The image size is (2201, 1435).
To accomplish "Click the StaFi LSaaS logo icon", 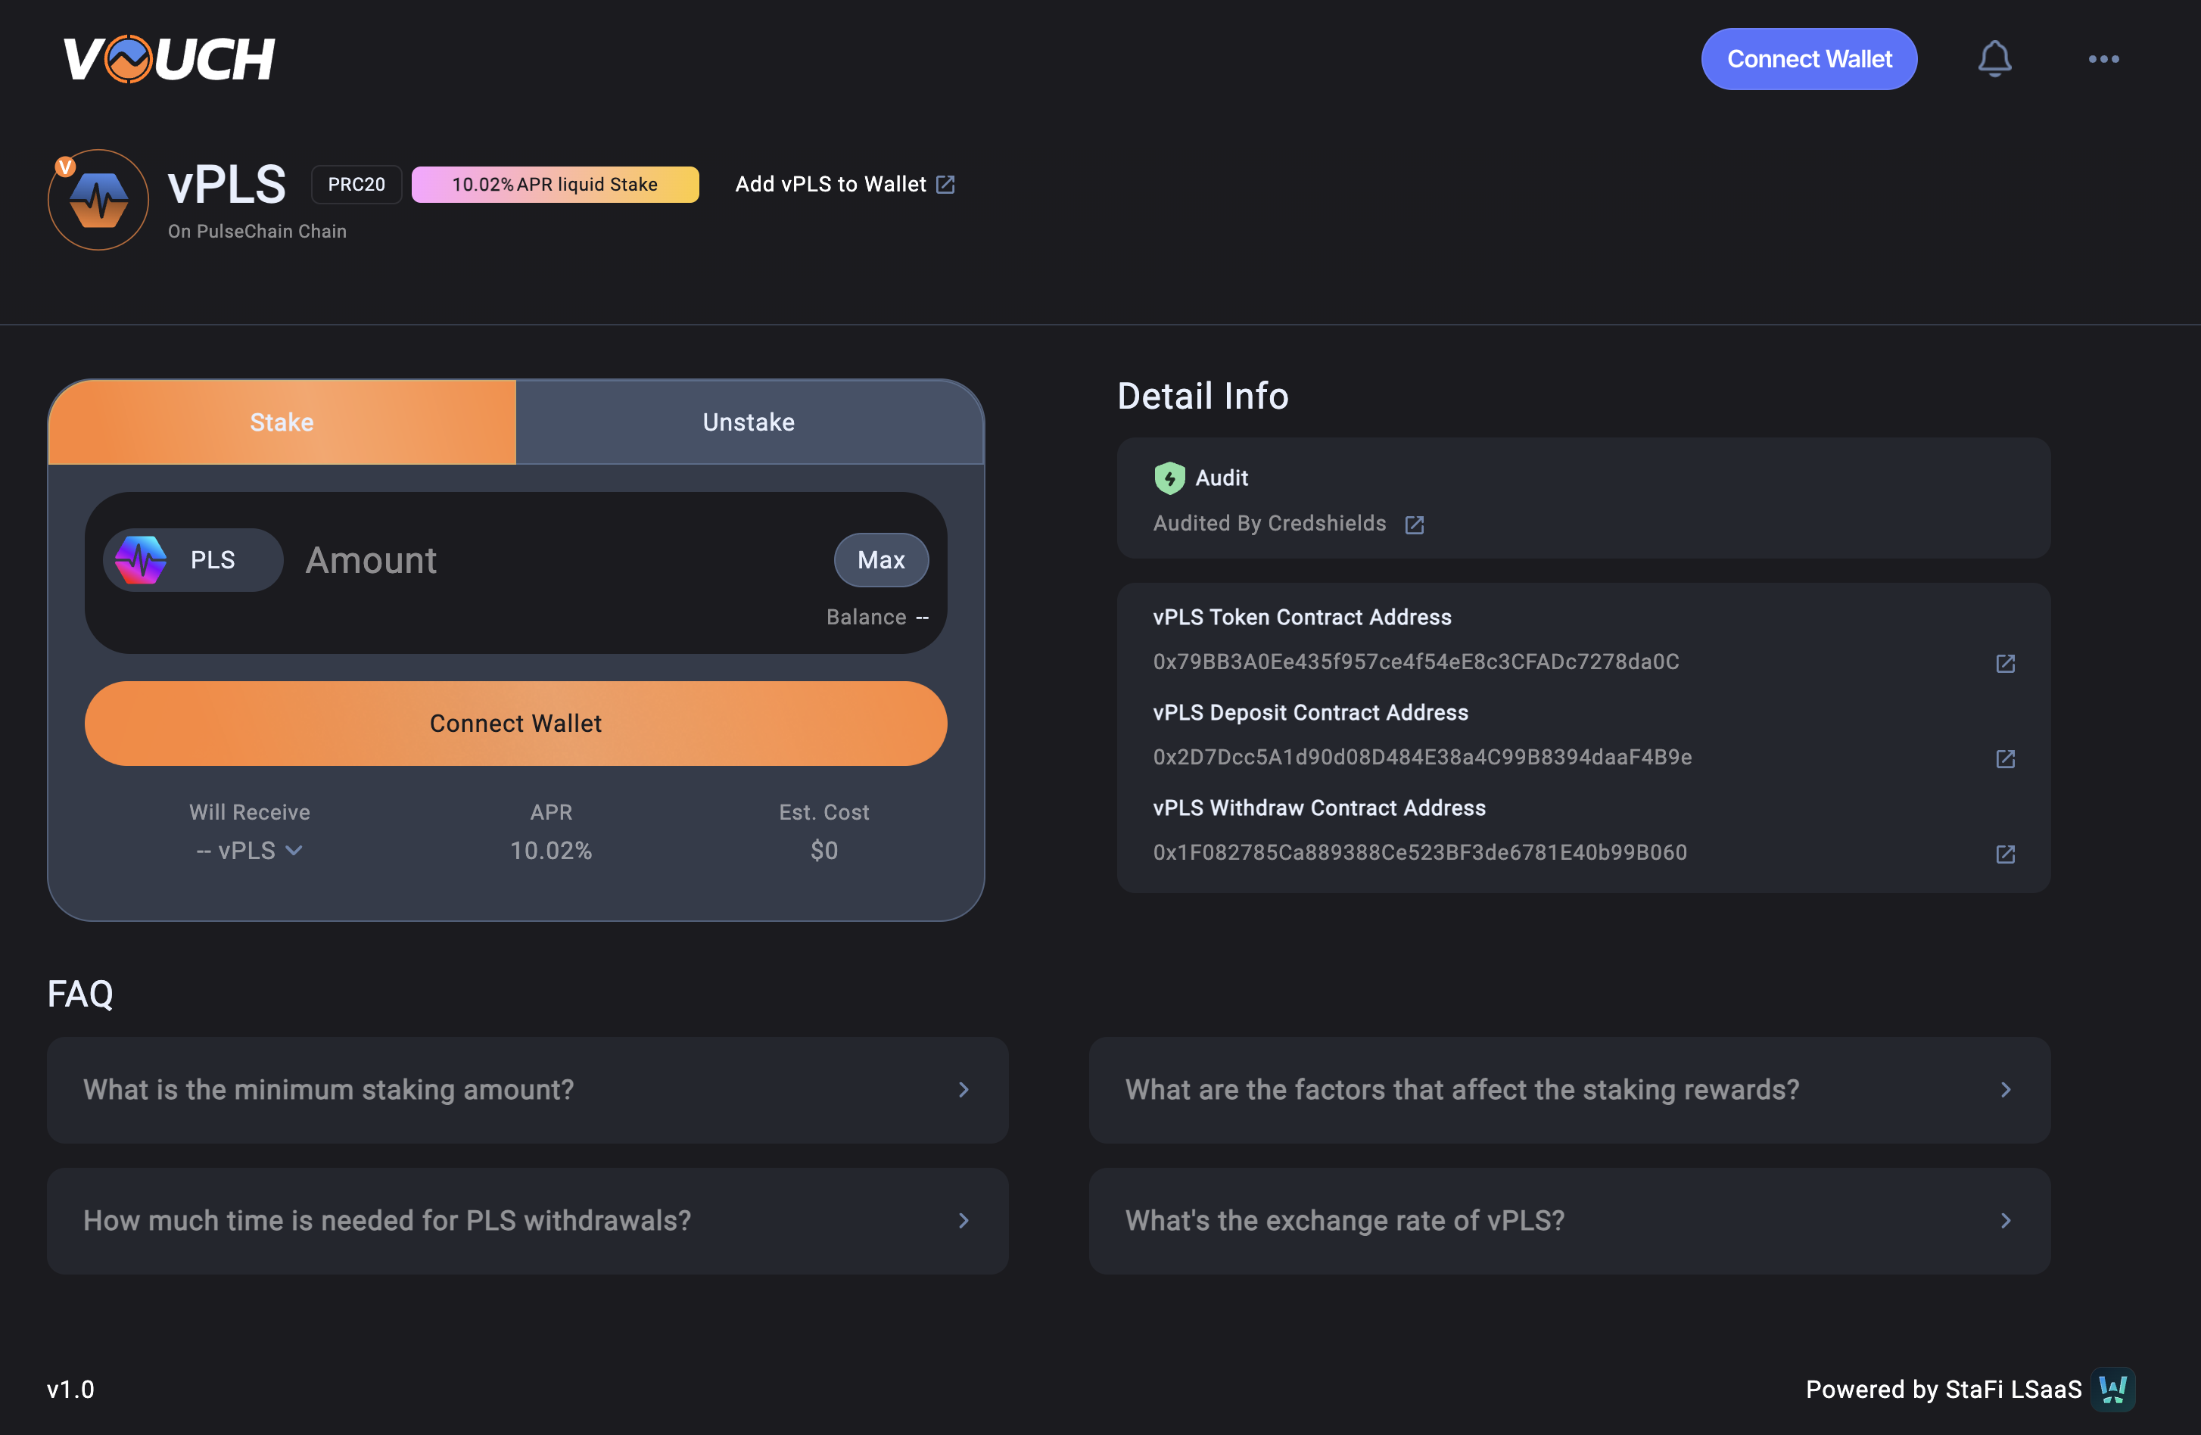I will (2113, 1389).
